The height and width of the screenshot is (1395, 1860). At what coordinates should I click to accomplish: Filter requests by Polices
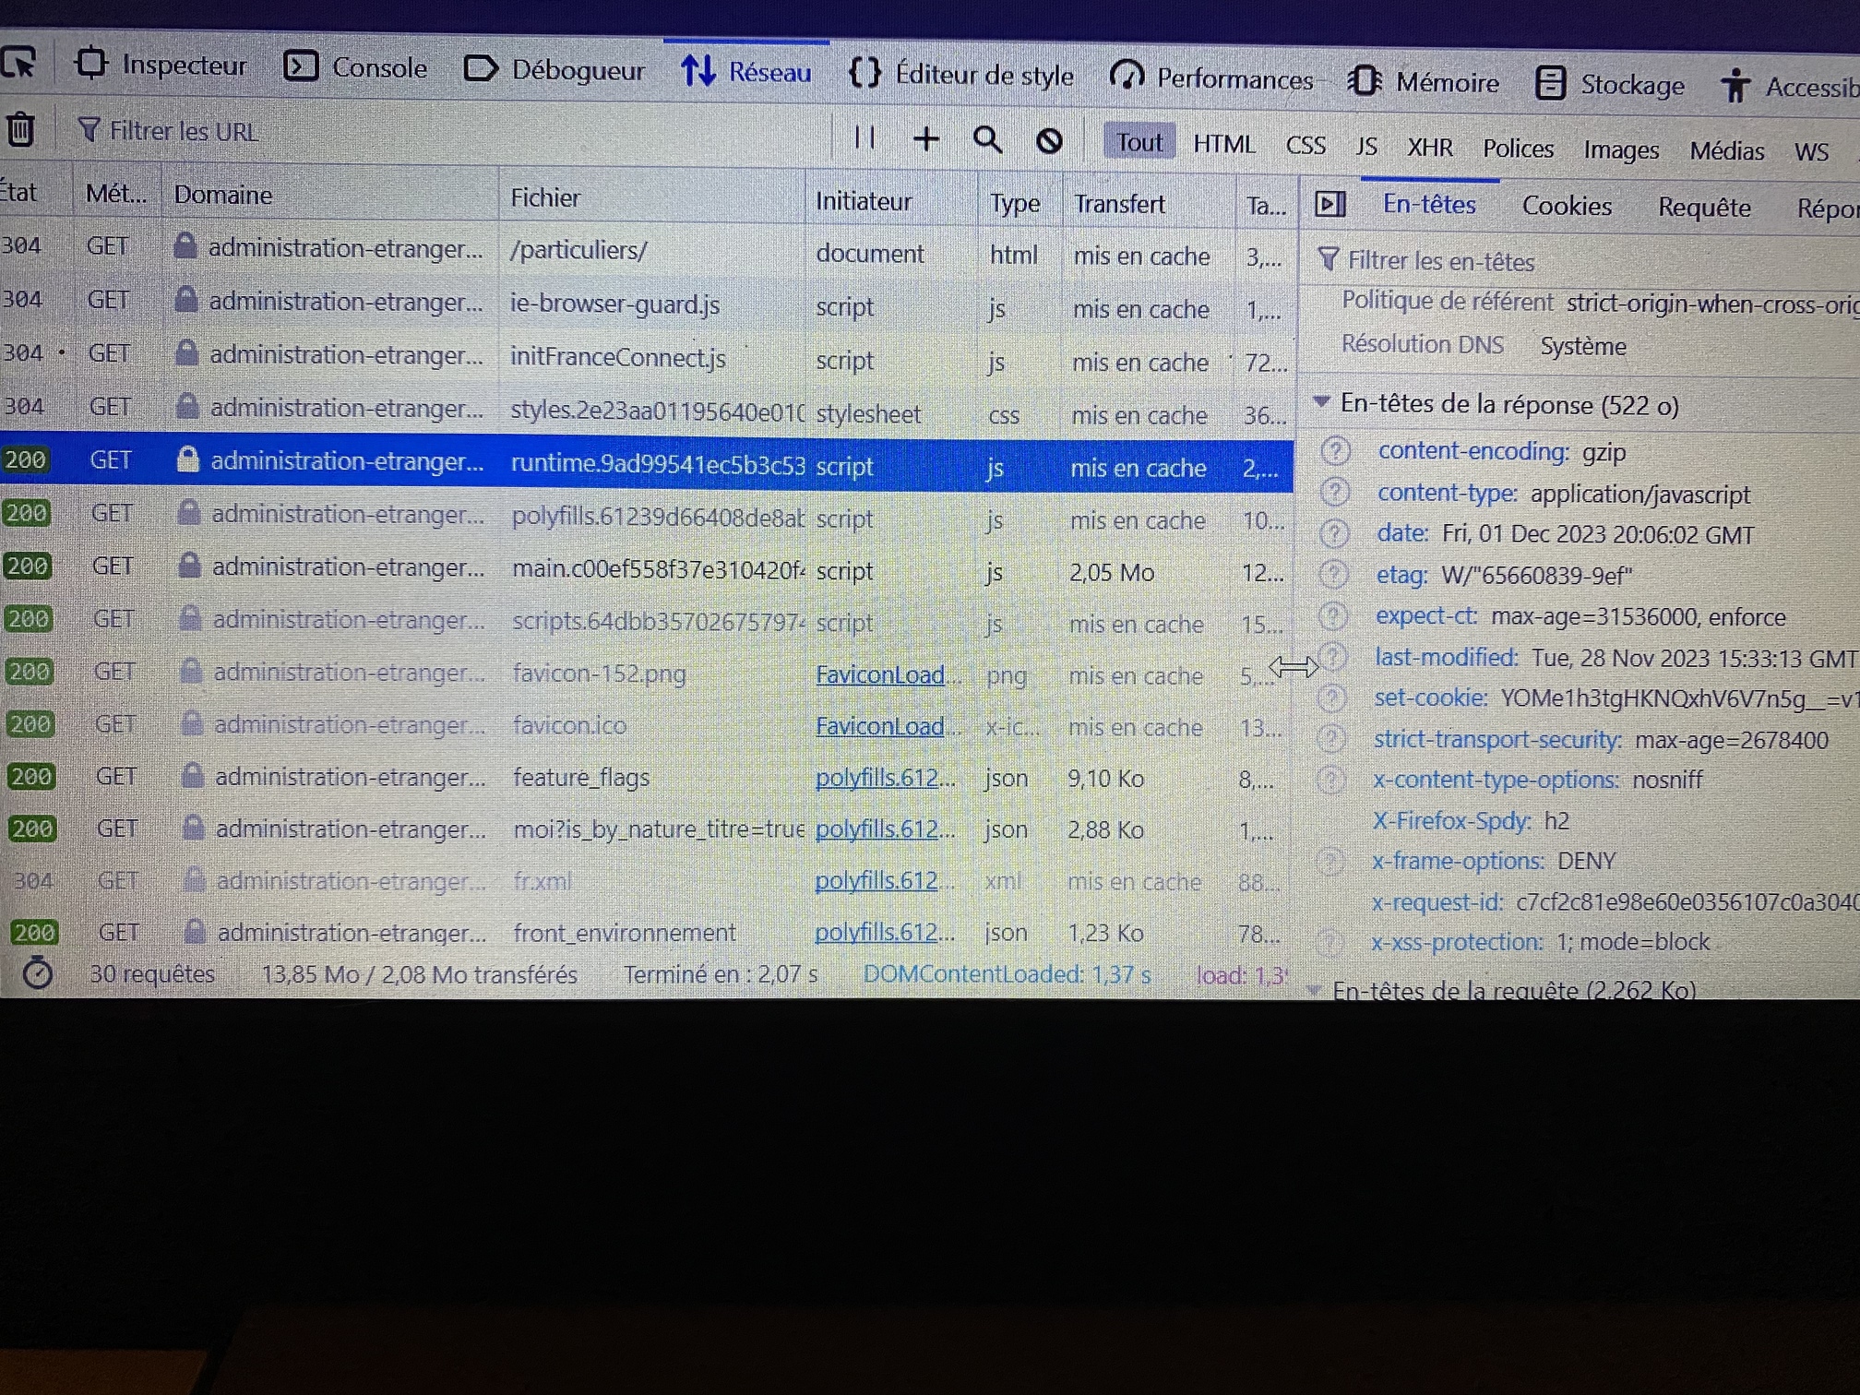pyautogui.click(x=1518, y=148)
